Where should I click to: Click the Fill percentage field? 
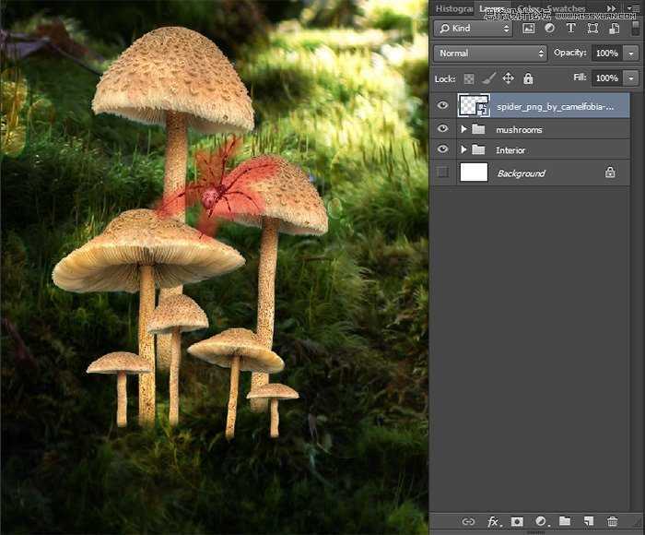(606, 78)
